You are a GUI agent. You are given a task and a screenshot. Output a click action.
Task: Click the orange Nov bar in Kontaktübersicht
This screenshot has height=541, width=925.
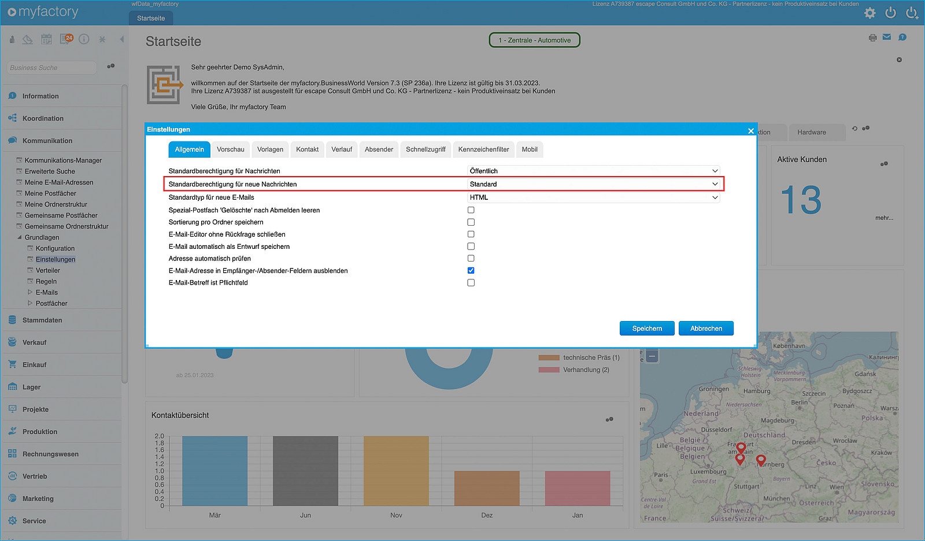(396, 471)
